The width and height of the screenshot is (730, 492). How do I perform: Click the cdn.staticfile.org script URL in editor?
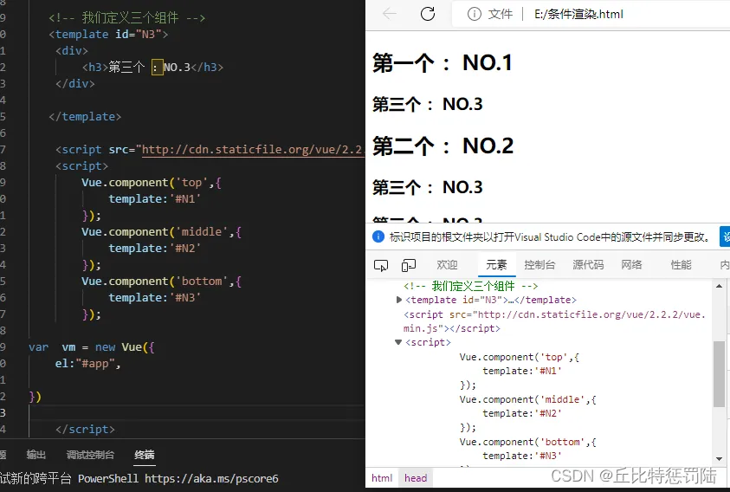(x=253, y=150)
